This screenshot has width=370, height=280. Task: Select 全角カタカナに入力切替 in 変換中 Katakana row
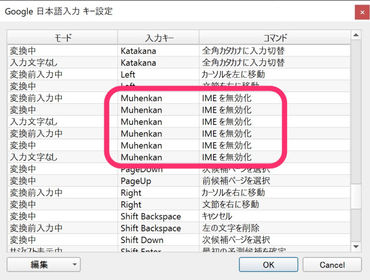[x=275, y=51]
